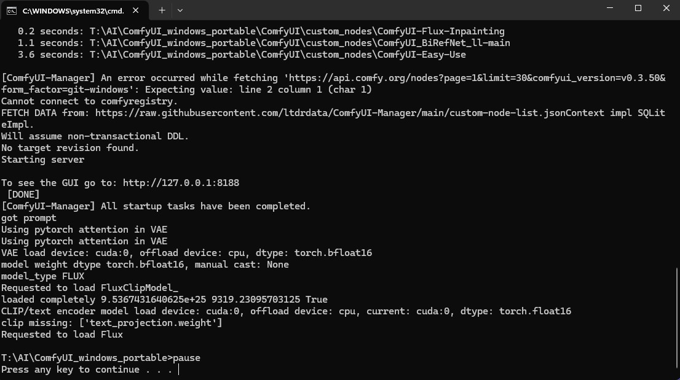The width and height of the screenshot is (680, 380).
Task: Click the '[DONE]' status text
Action: point(23,195)
